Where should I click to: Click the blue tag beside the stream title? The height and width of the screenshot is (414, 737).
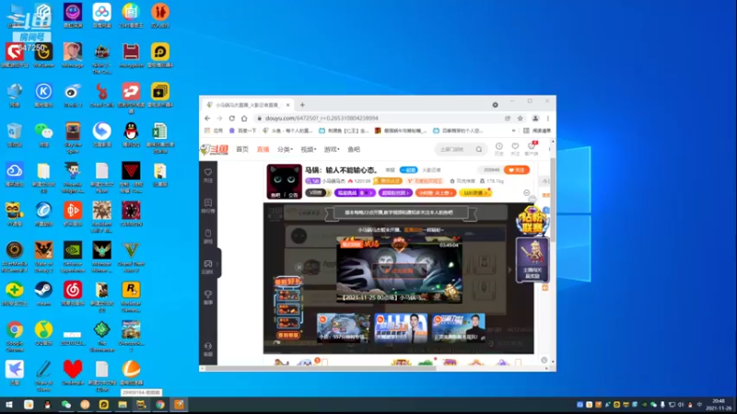coord(408,170)
